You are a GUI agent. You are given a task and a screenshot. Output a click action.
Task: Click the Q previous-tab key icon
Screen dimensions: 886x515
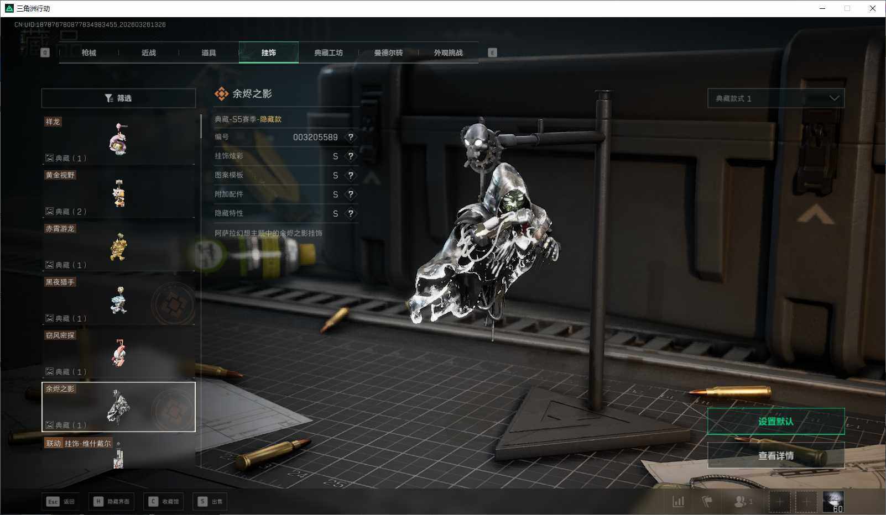[x=45, y=52]
